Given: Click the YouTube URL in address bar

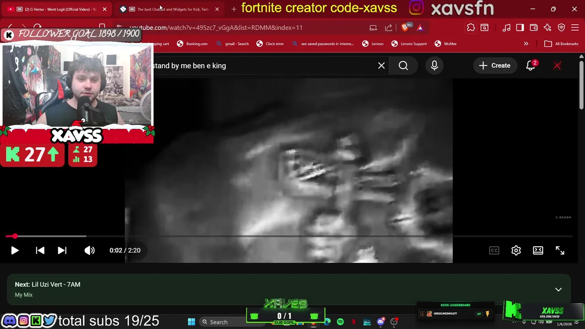Looking at the screenshot, I should pos(216,27).
